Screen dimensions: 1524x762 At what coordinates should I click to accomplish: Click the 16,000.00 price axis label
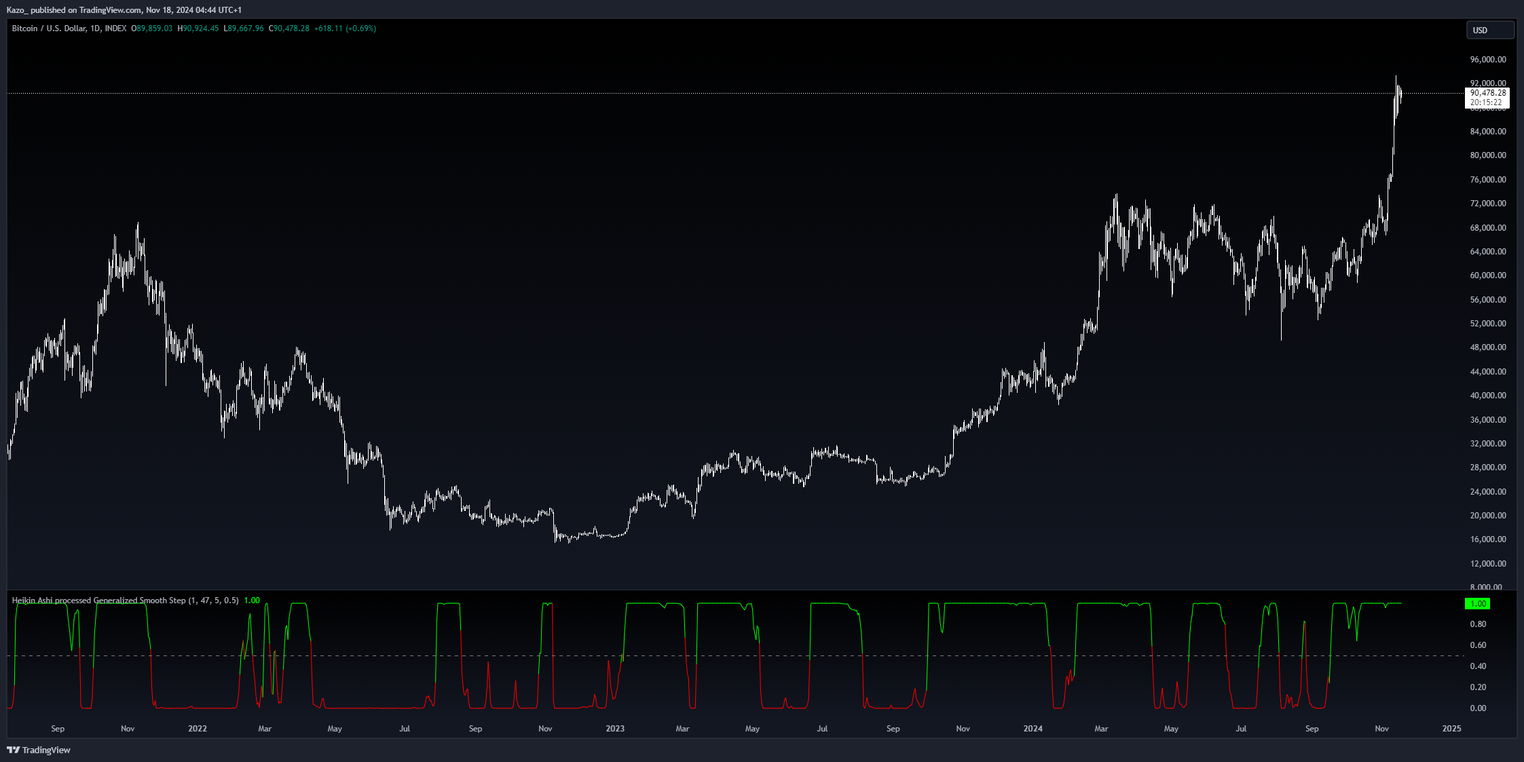pos(1488,539)
